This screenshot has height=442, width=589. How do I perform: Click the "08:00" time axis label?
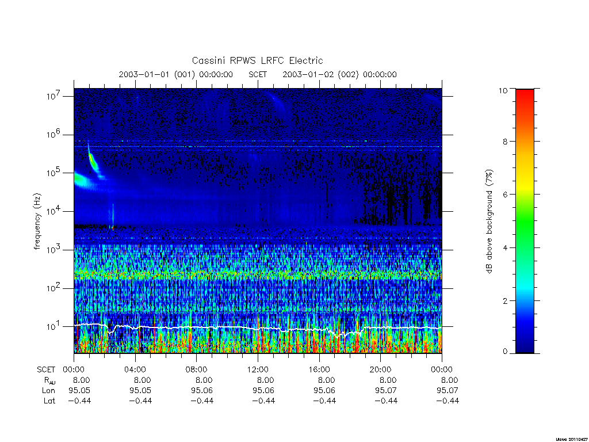(x=196, y=370)
